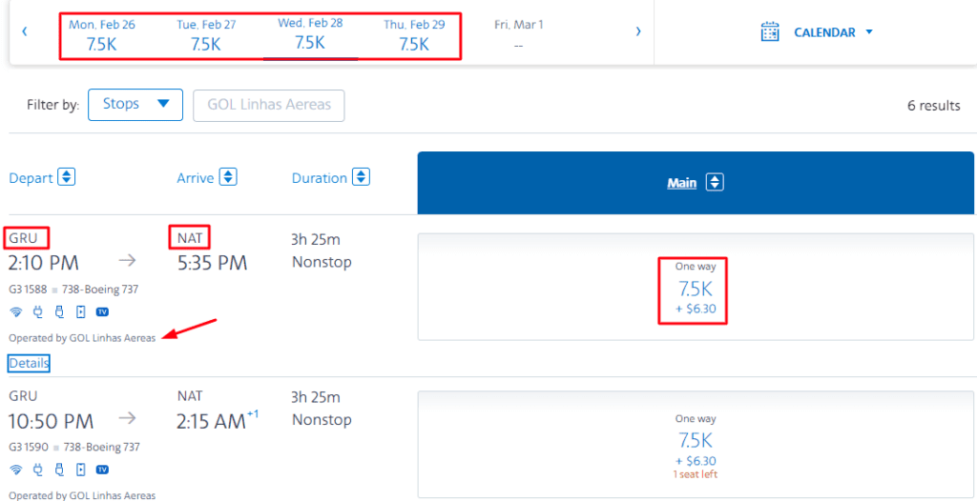
Task: Click the Wi-Fi icon on flight G3 1588
Action: [15, 311]
